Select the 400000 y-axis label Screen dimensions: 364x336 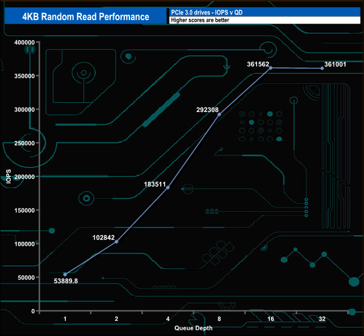[25, 42]
